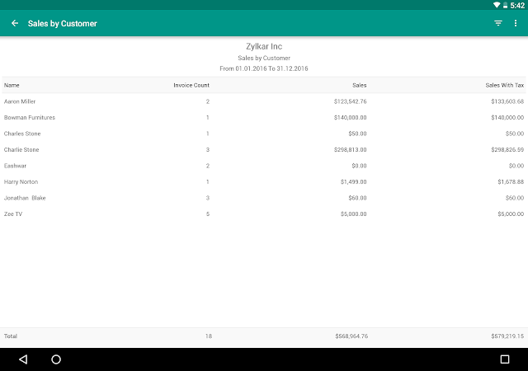This screenshot has width=528, height=371.
Task: Select Aaron Miller's sales $123,542.76
Action: [350, 101]
